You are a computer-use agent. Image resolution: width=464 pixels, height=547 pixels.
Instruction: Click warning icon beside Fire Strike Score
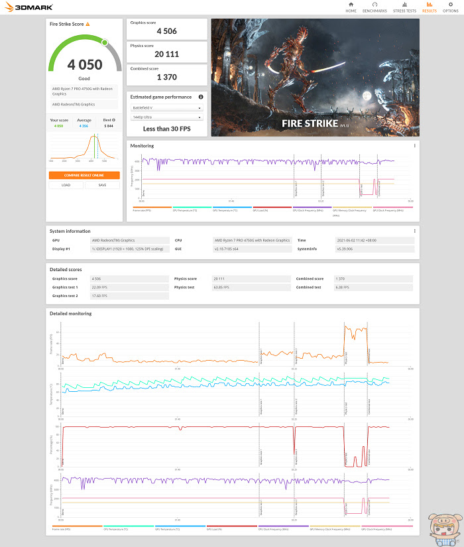pyautogui.click(x=88, y=24)
